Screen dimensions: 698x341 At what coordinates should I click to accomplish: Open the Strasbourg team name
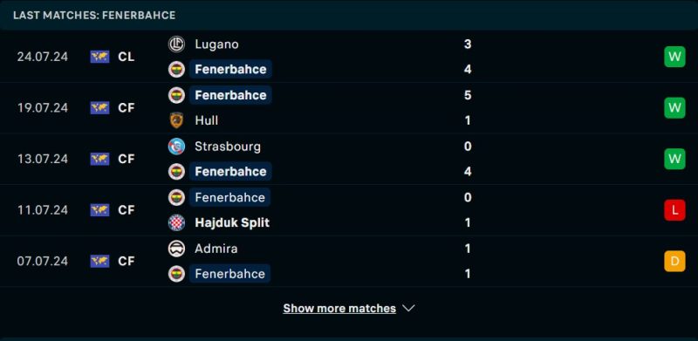[228, 147]
